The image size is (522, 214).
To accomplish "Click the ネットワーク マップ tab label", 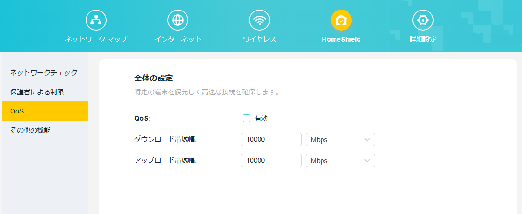I will tap(96, 39).
